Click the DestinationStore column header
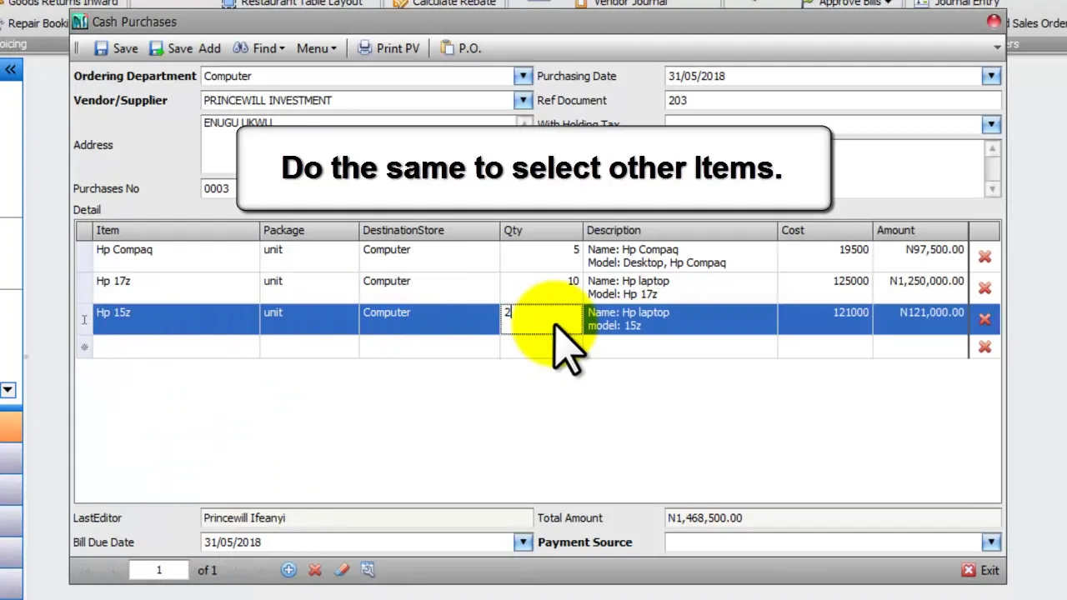 pyautogui.click(x=429, y=230)
